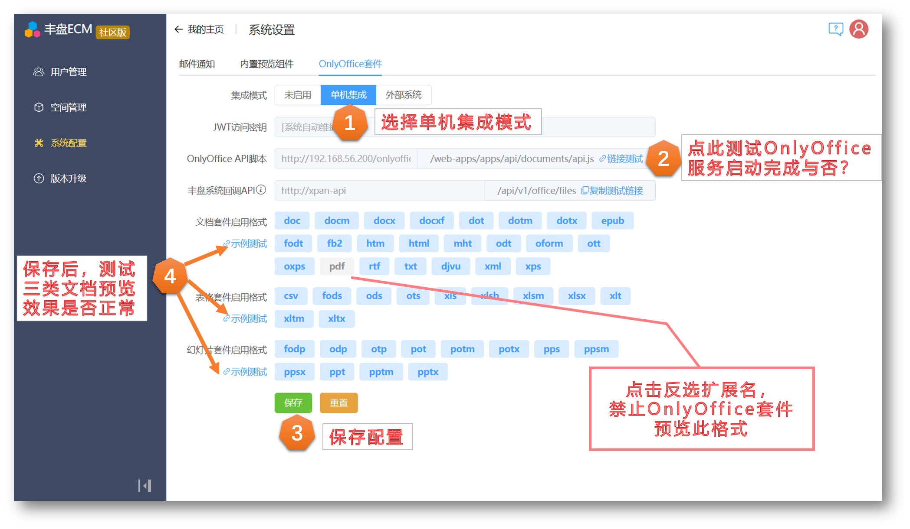Viewport: 910px width, 529px height.
Task: Click the orange 重置 button
Action: tap(339, 403)
